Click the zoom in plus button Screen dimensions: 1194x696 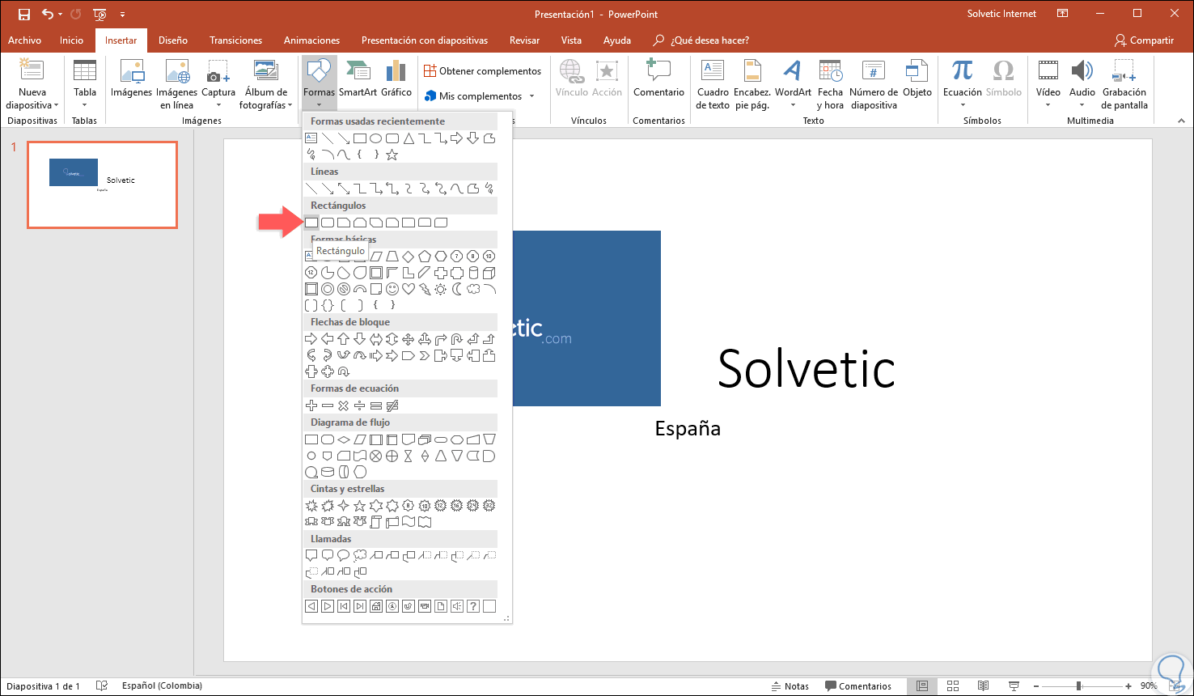click(1128, 686)
